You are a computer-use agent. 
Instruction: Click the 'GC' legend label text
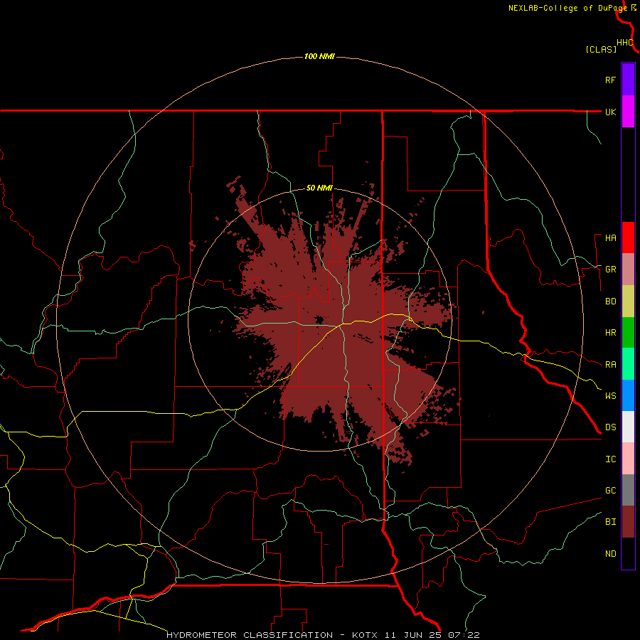(x=610, y=491)
